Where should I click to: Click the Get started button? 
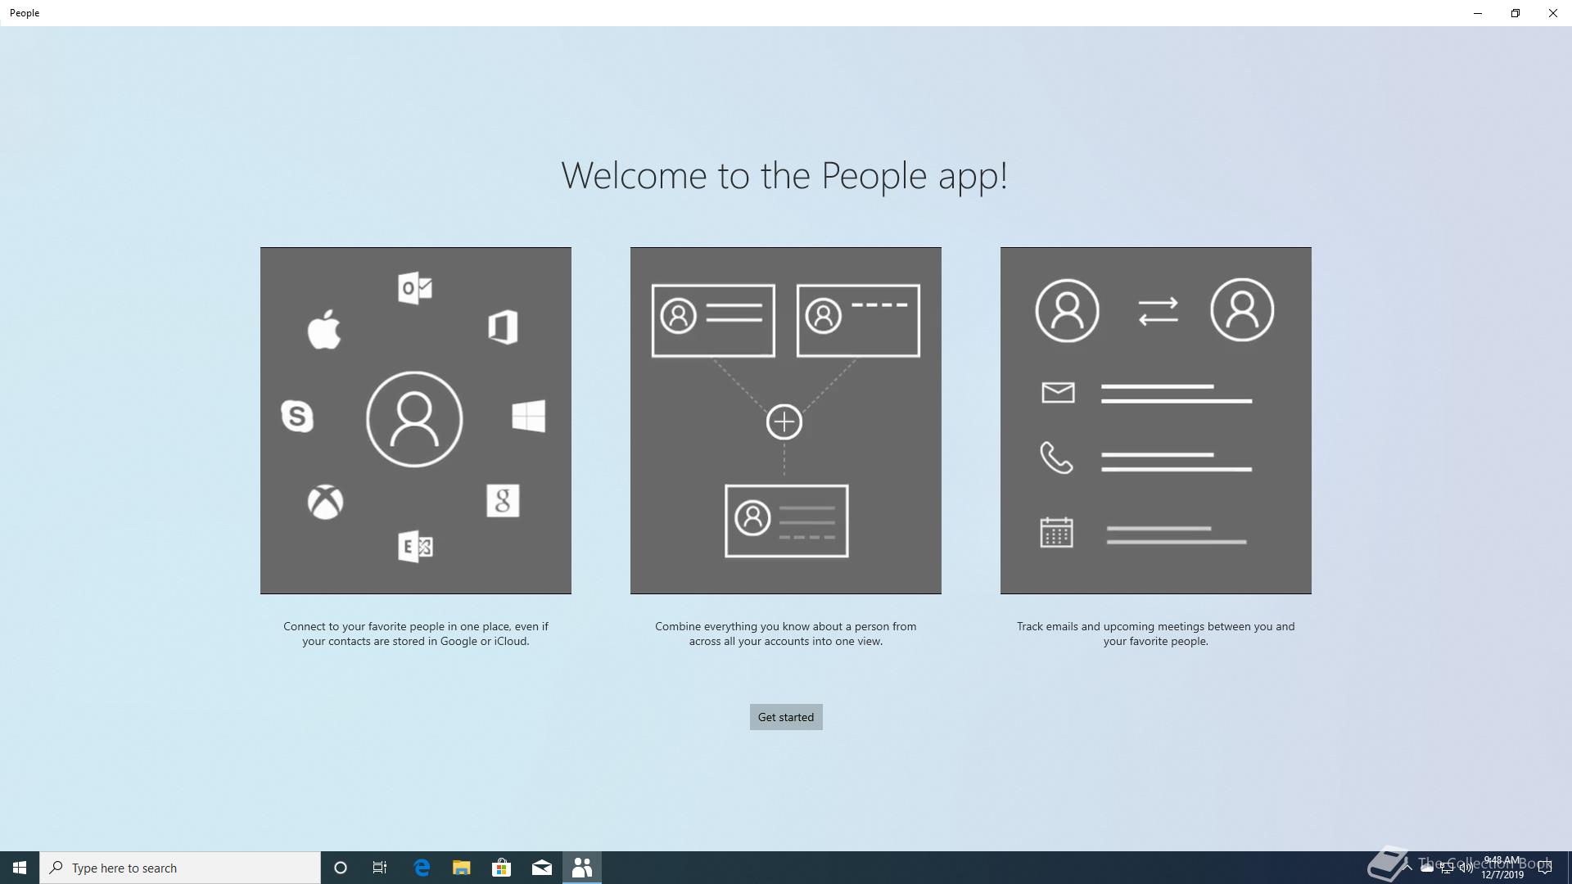[786, 717]
